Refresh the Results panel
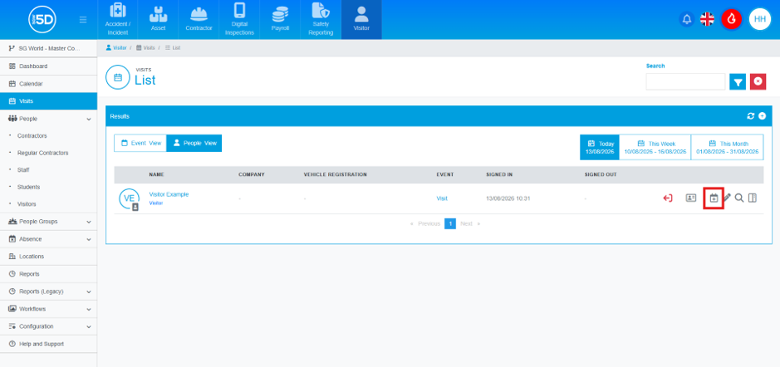780x367 pixels. pyautogui.click(x=751, y=116)
